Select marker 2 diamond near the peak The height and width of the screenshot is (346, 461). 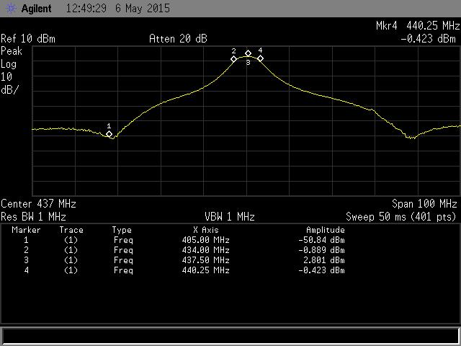pos(233,59)
